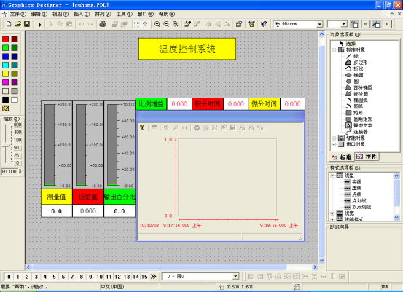This screenshot has height=292, width=403.
Task: Open the library icon in toolbar
Action: (x=251, y=24)
